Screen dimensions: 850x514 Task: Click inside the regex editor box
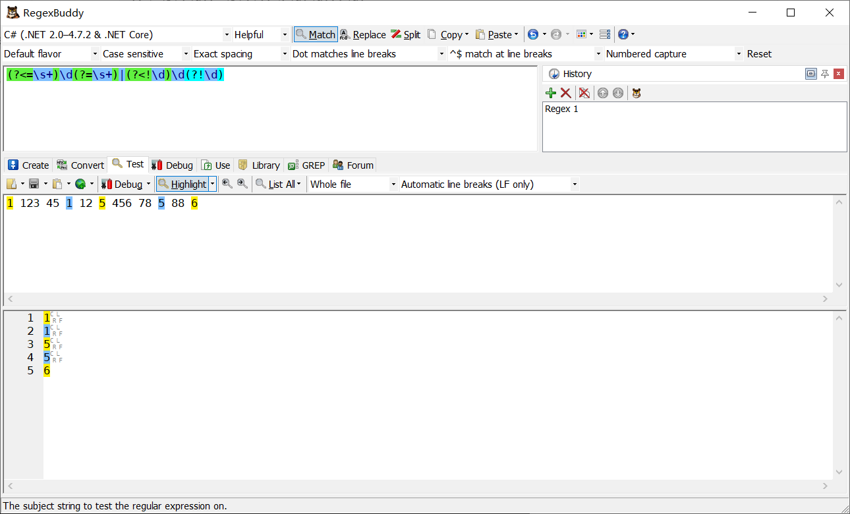(x=270, y=109)
